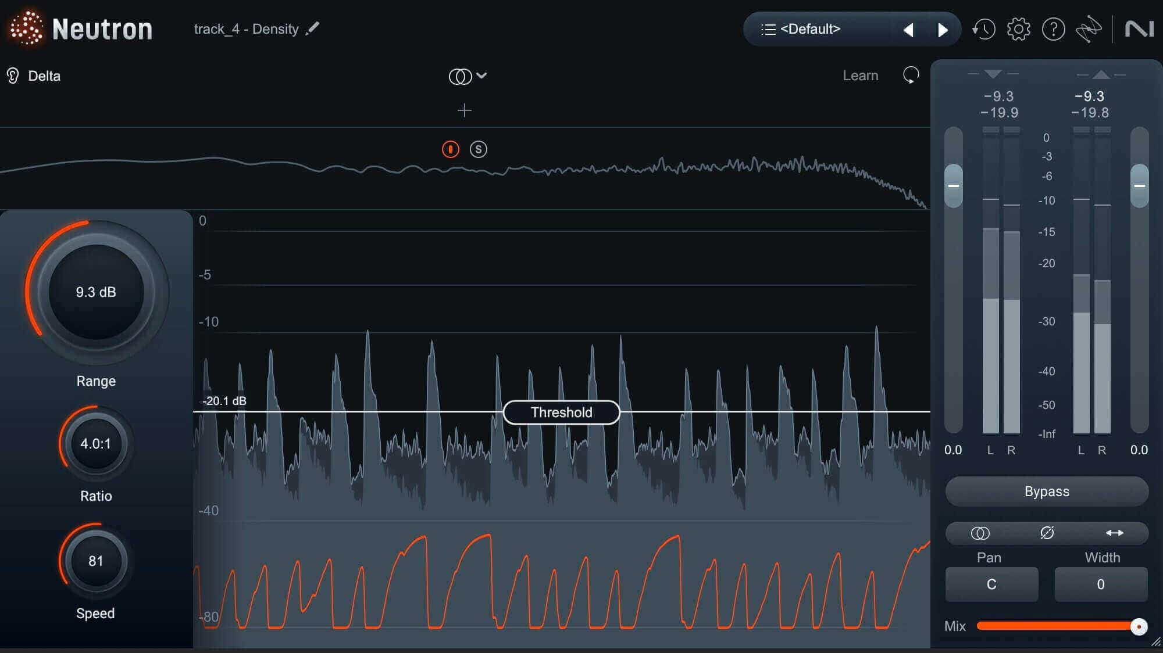This screenshot has height=653, width=1163.
Task: Toggle the phase invert icon
Action: 1047,533
